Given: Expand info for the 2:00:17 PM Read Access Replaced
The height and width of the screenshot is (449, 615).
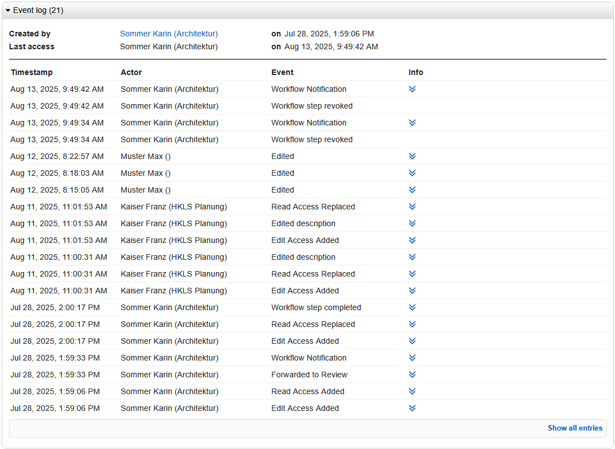Looking at the screenshot, I should (412, 324).
